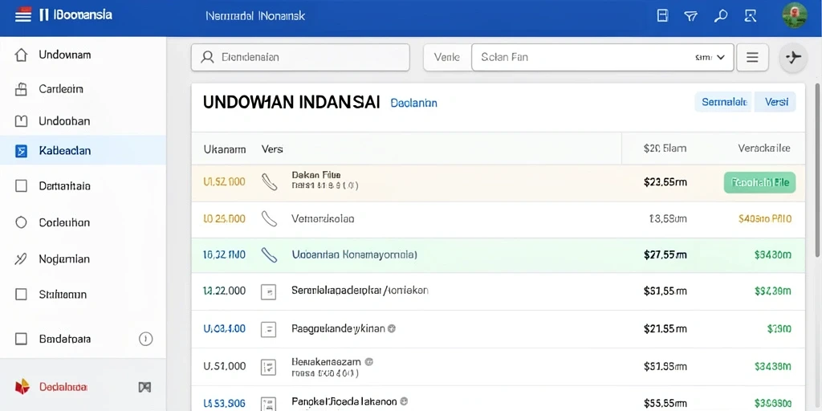Toggle the Bendatoata checkbox in sidebar
Screen dimensions: 822x411
(21, 340)
